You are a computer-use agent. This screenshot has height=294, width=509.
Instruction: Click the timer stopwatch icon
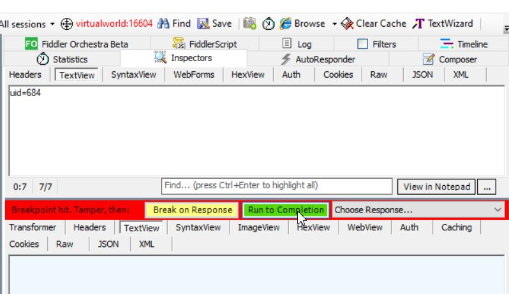[x=269, y=24]
